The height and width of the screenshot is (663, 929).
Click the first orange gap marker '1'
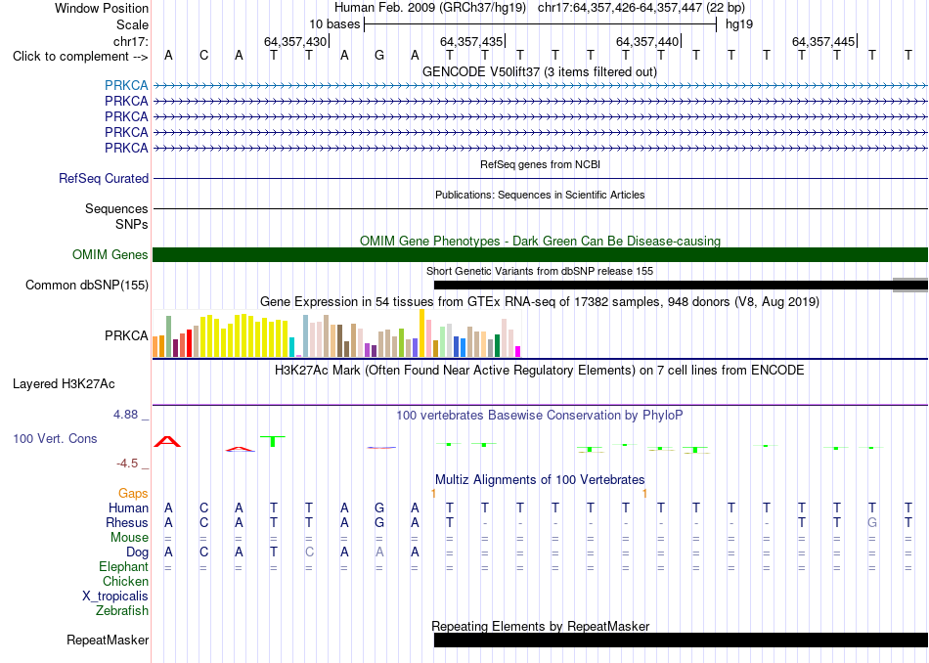coord(433,494)
